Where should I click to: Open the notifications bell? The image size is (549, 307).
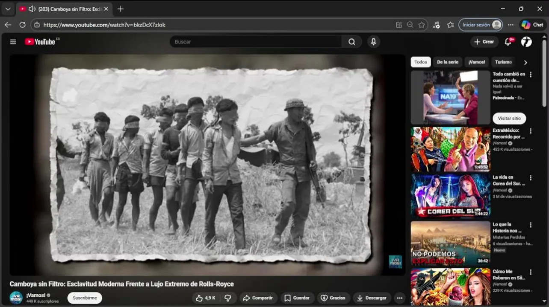508,42
